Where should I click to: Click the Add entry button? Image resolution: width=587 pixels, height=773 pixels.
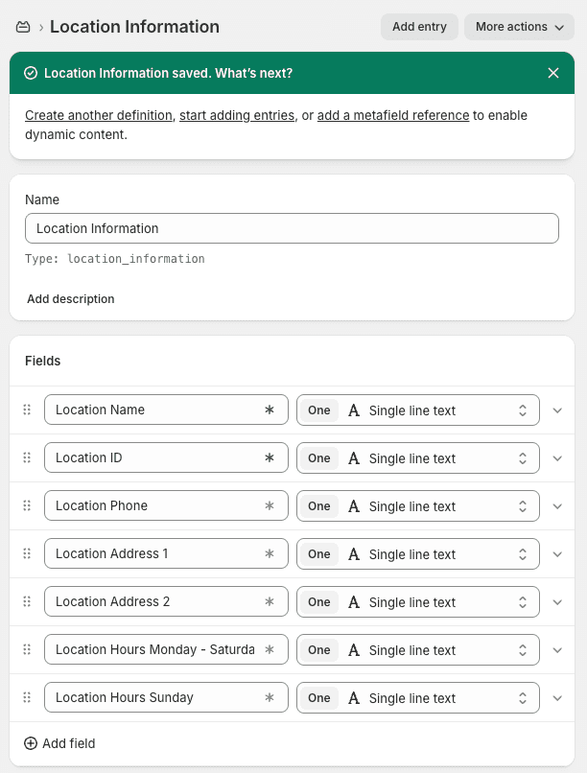coord(419,27)
